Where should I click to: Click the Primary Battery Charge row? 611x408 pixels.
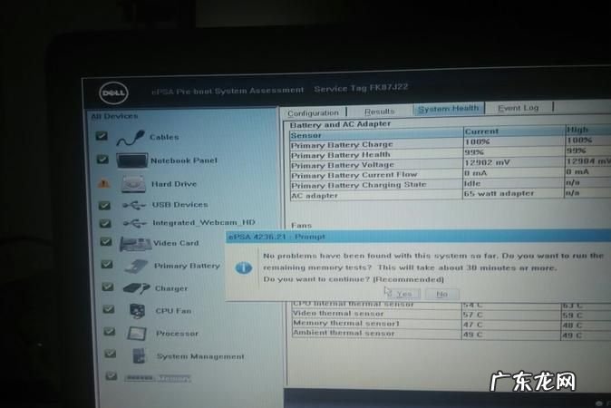(451, 143)
